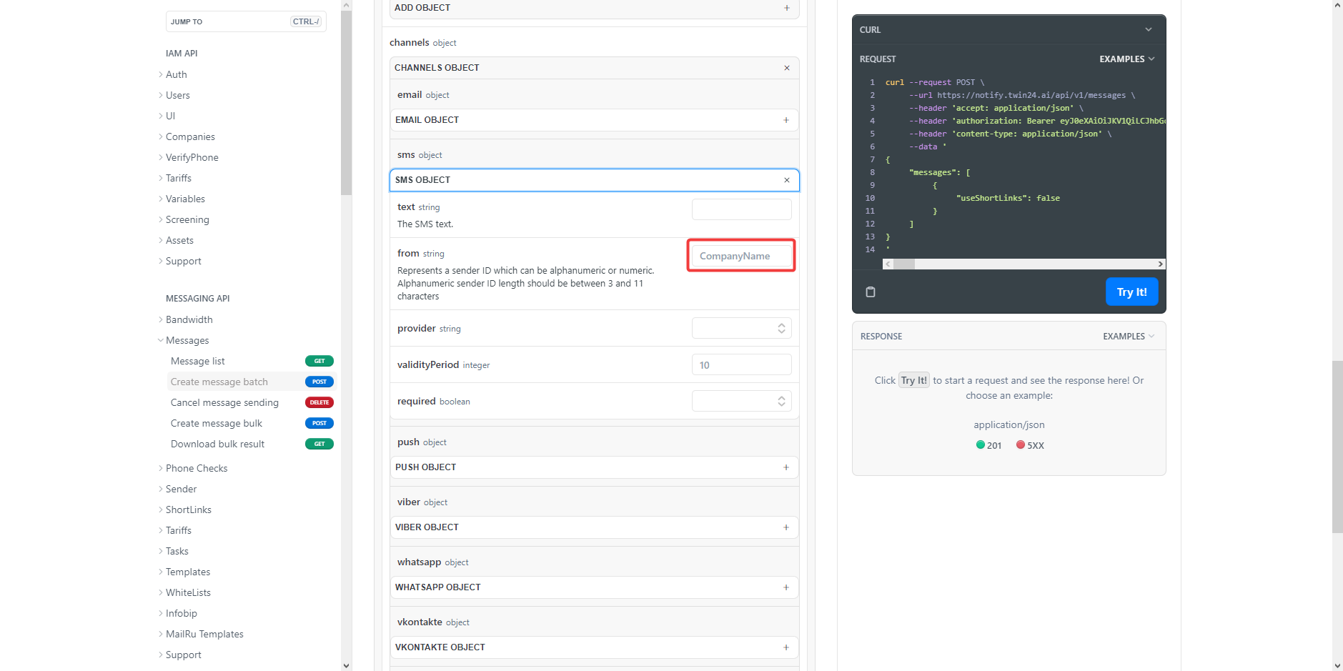Screen dimensions: 1343x671
Task: Open Cancel message sending endpoint
Action: tap(224, 402)
